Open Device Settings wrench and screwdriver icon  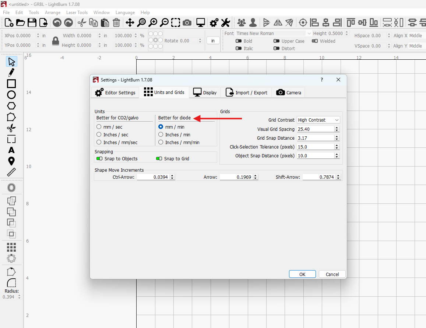point(225,22)
